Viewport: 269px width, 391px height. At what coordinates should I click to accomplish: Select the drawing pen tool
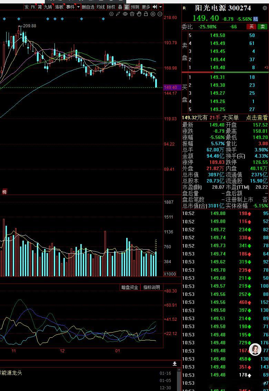118,14
